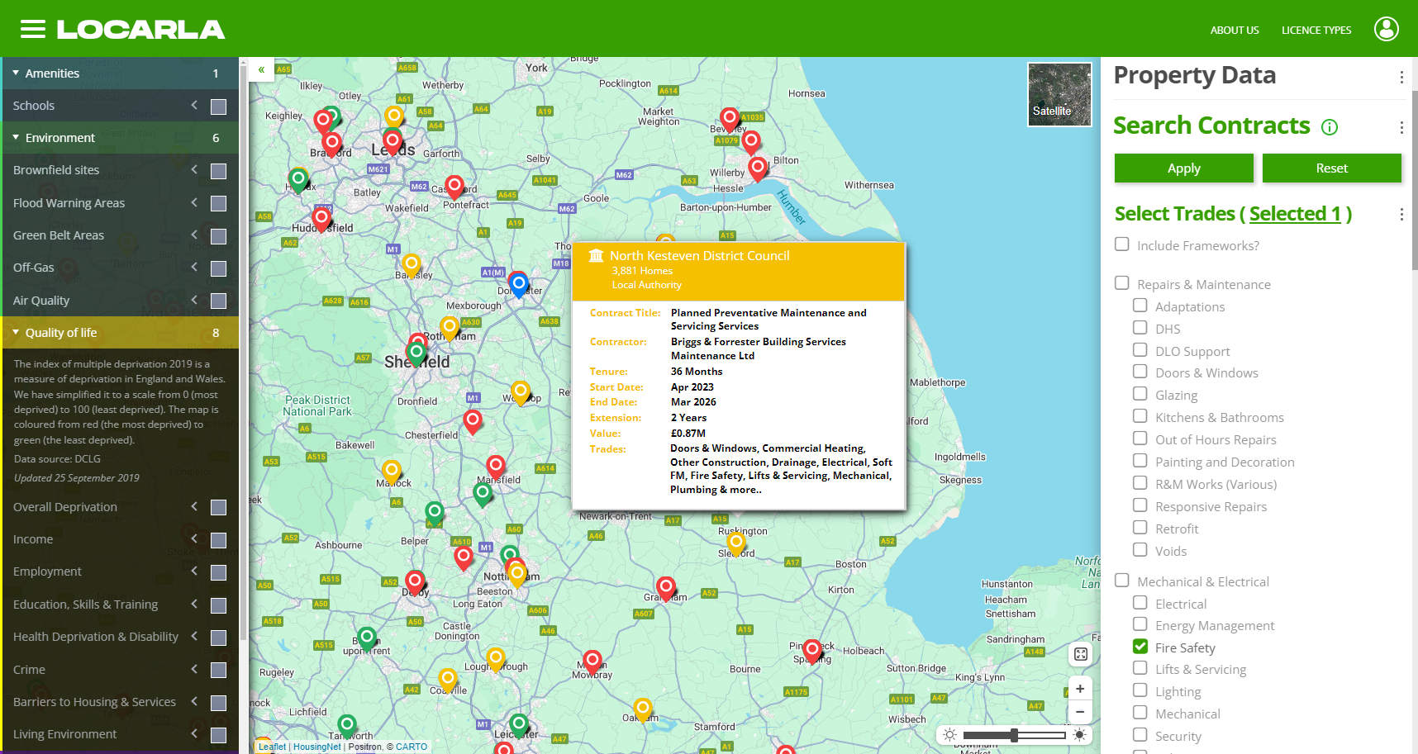Open Select Trades options kebab menu

tap(1401, 214)
